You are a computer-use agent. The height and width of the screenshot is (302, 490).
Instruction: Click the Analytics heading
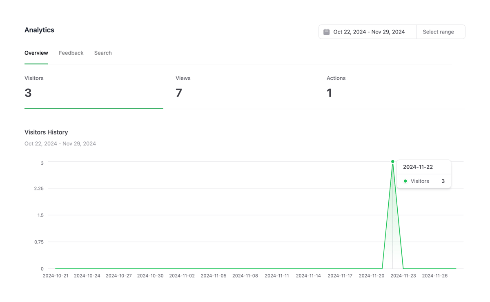pyautogui.click(x=39, y=30)
